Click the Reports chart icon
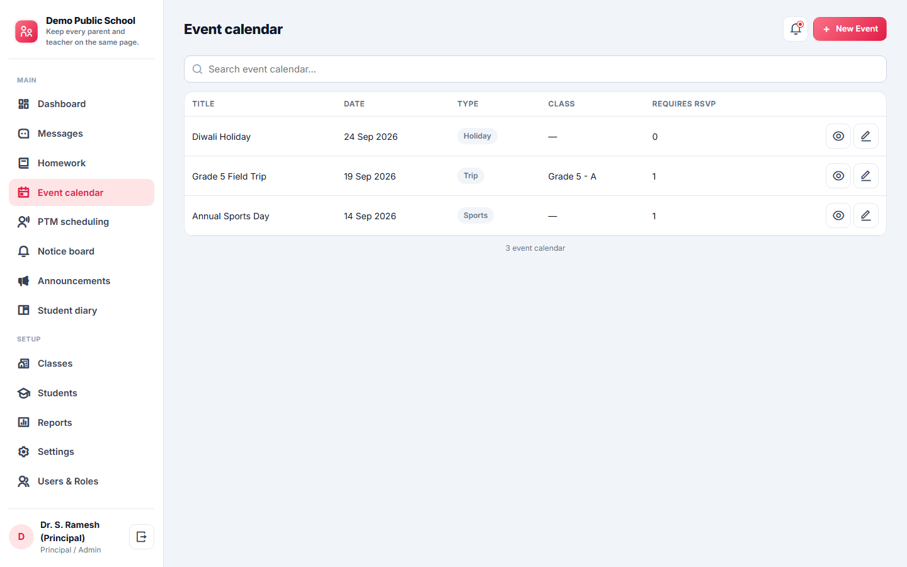 [x=24, y=423]
